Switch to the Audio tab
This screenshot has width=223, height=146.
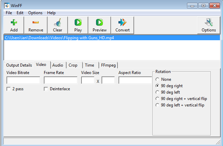point(58,65)
